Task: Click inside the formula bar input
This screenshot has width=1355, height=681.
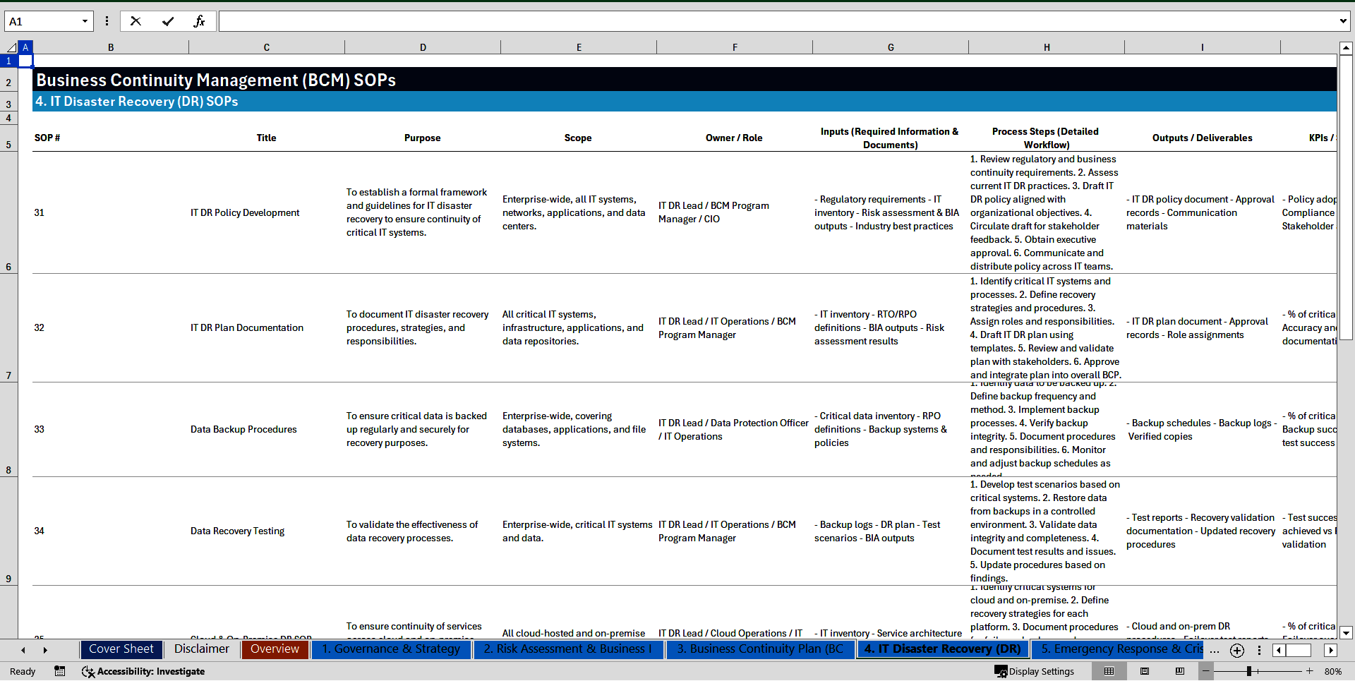Action: click(x=776, y=21)
